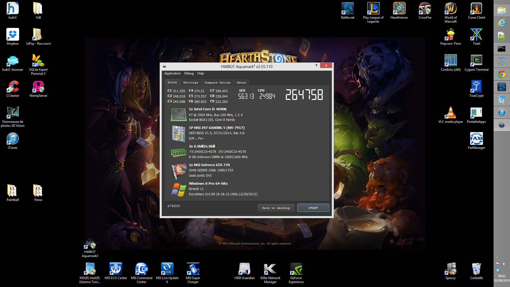Launch Battle.net shortcut
The image size is (510, 287).
tap(347, 11)
